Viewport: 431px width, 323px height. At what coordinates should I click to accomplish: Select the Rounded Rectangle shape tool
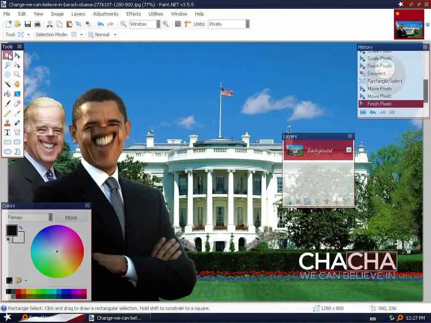pos(17,142)
